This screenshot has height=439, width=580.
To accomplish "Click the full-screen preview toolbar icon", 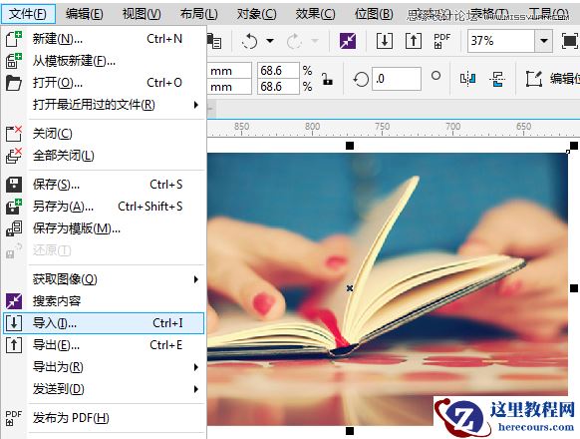I will [x=569, y=41].
